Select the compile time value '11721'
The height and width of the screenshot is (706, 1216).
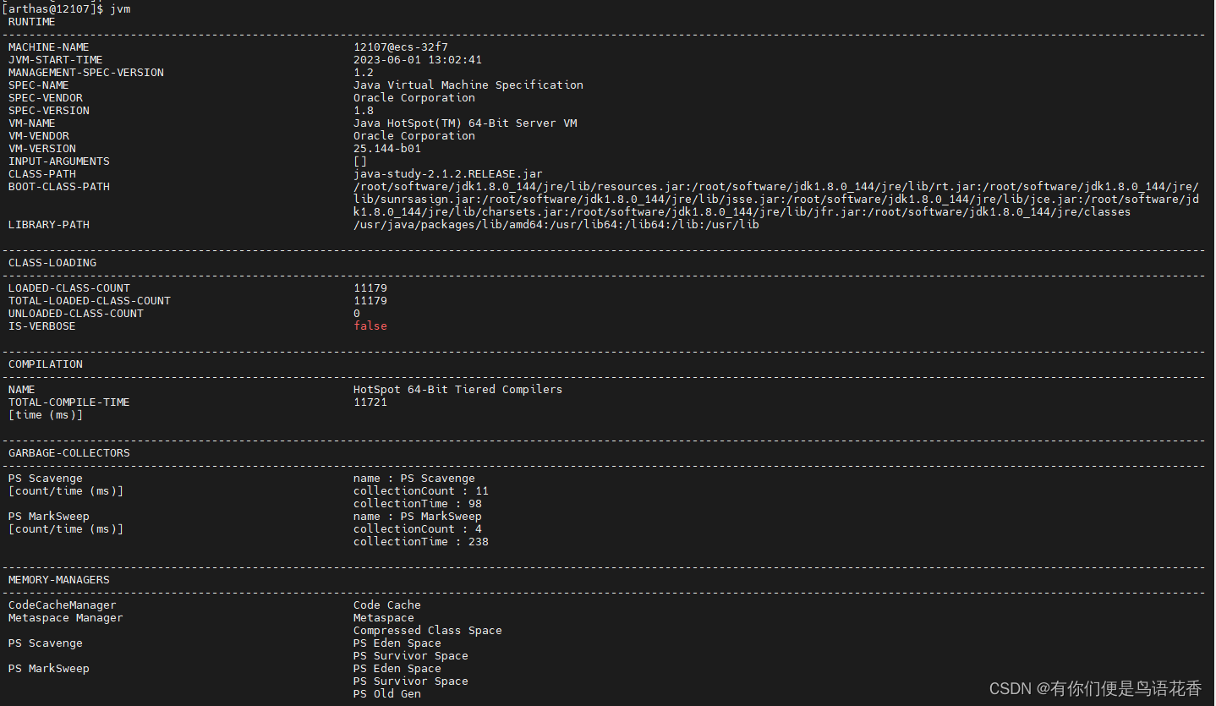370,402
